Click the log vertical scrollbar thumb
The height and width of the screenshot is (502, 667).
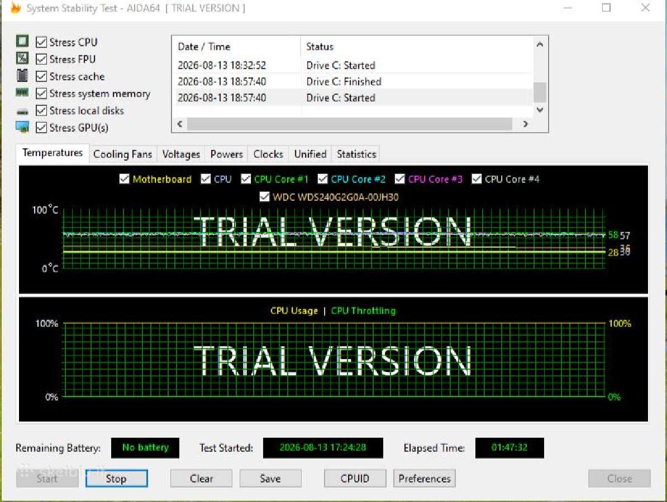[540, 92]
